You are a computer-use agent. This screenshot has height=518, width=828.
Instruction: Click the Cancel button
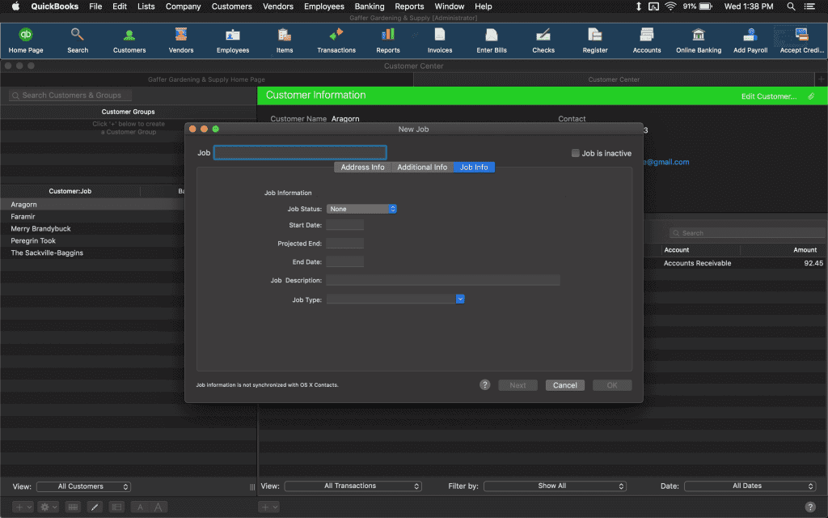coord(565,385)
